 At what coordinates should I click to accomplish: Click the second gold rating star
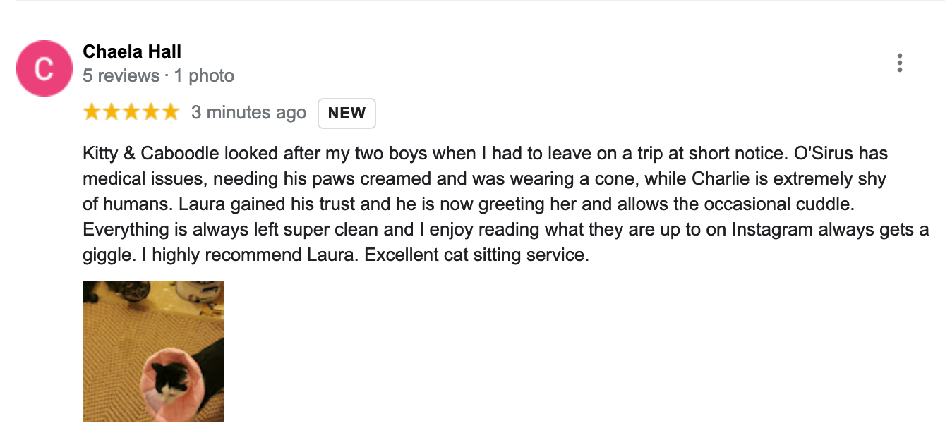[x=112, y=112]
